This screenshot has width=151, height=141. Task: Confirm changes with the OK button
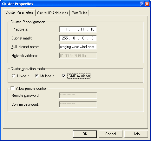(x=85, y=134)
